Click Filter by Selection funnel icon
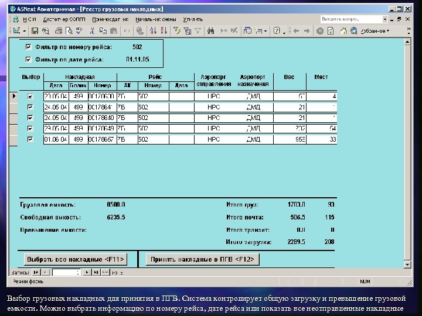Image resolution: width=422 pixels, height=316 pixels. click(x=177, y=31)
